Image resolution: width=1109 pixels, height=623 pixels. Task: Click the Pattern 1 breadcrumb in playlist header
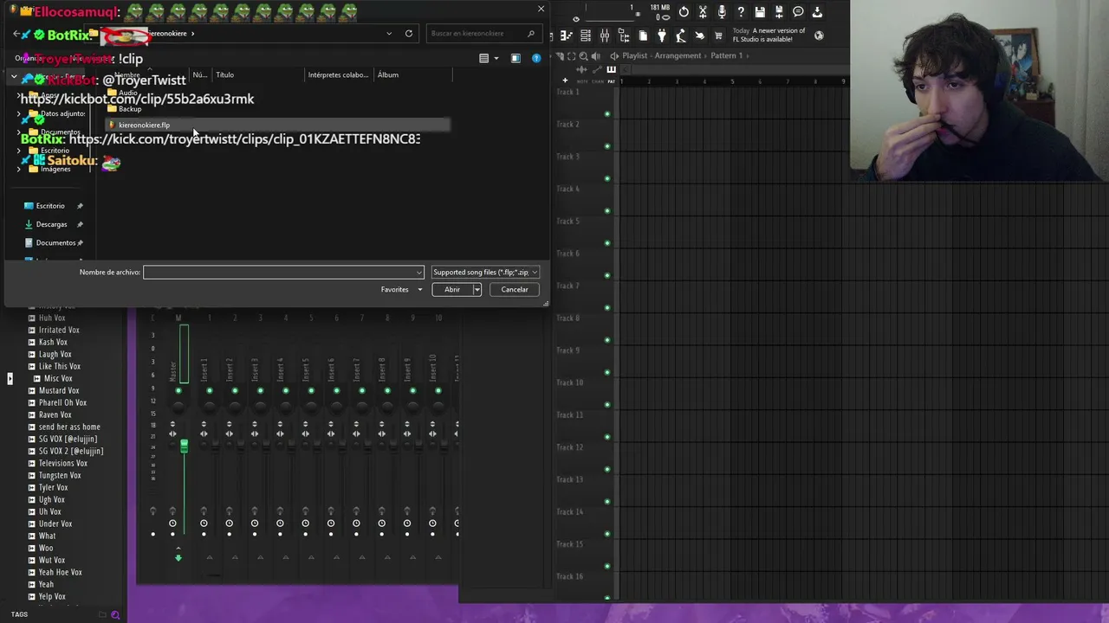727,56
